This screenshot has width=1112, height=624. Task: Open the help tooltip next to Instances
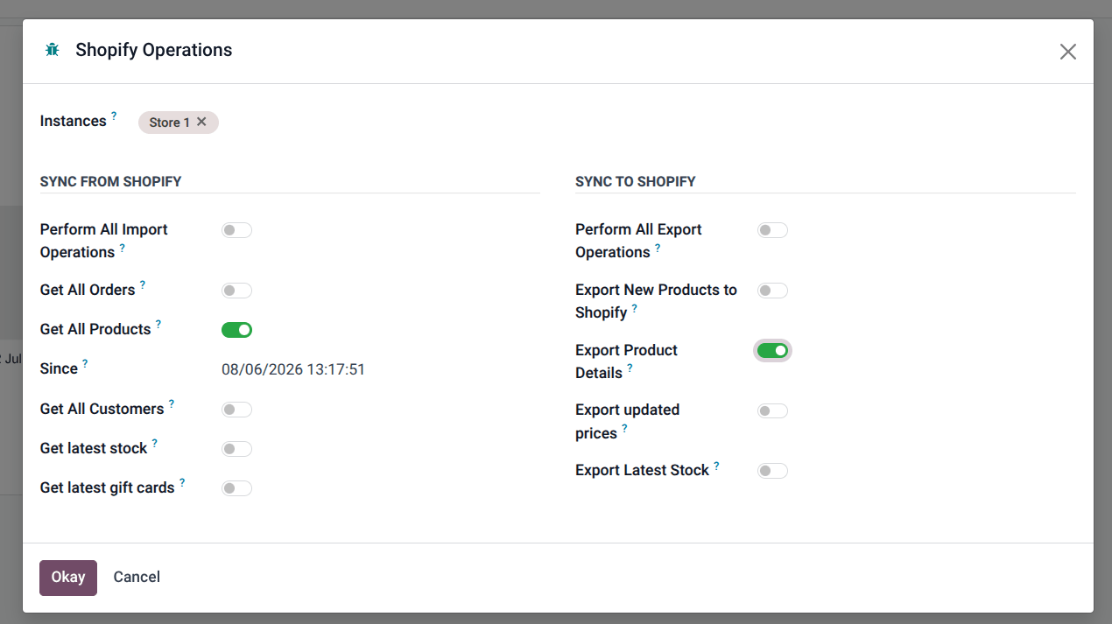click(x=114, y=116)
